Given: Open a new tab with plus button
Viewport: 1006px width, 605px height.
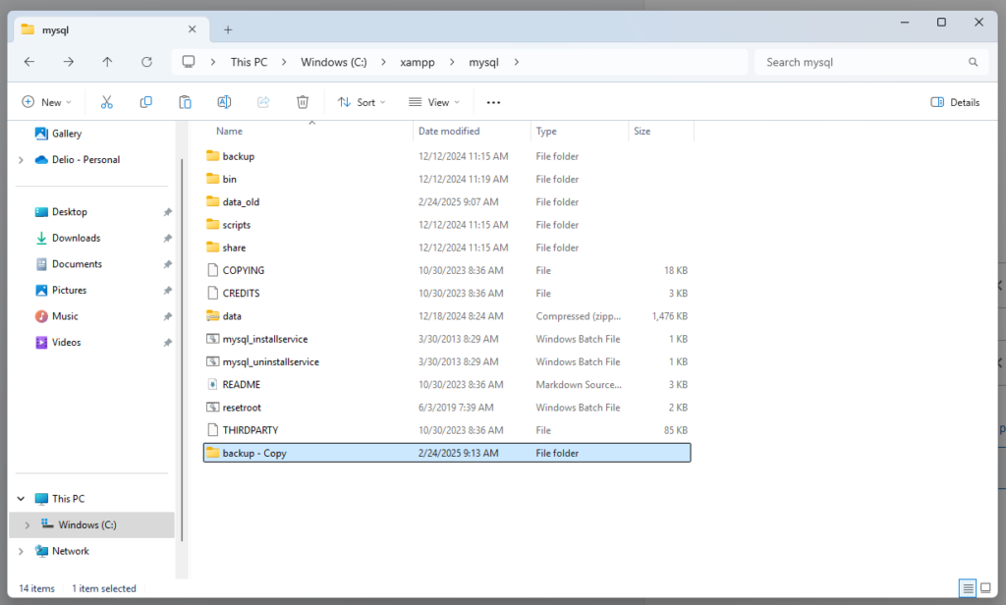Looking at the screenshot, I should 228,29.
